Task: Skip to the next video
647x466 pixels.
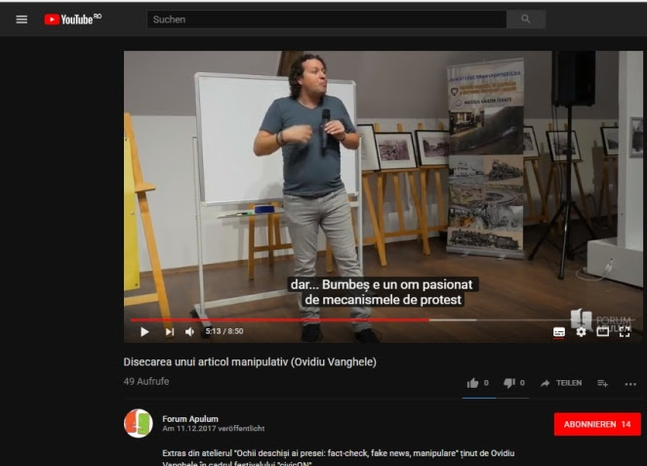Action: pyautogui.click(x=170, y=332)
